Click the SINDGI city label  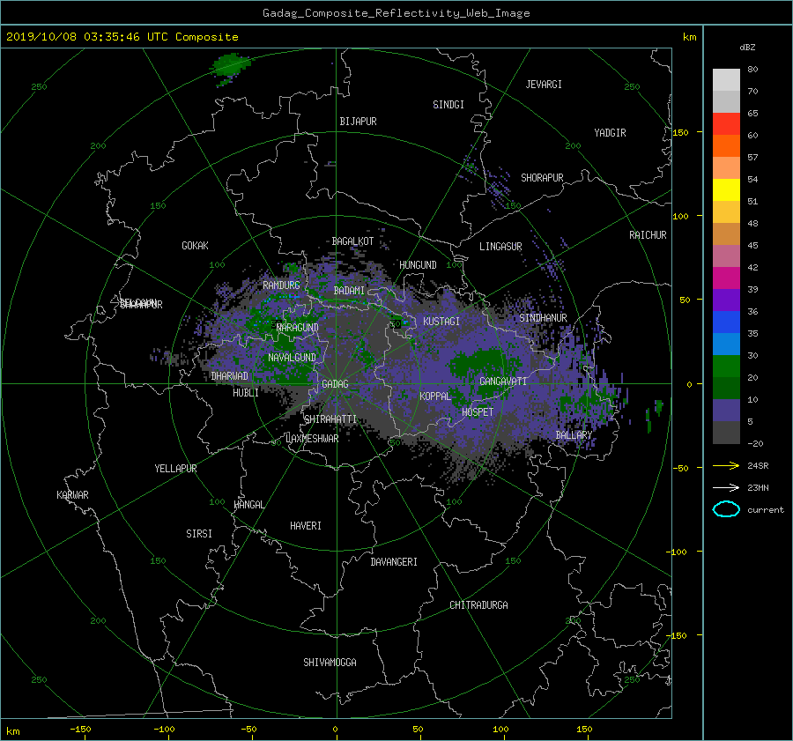[448, 105]
